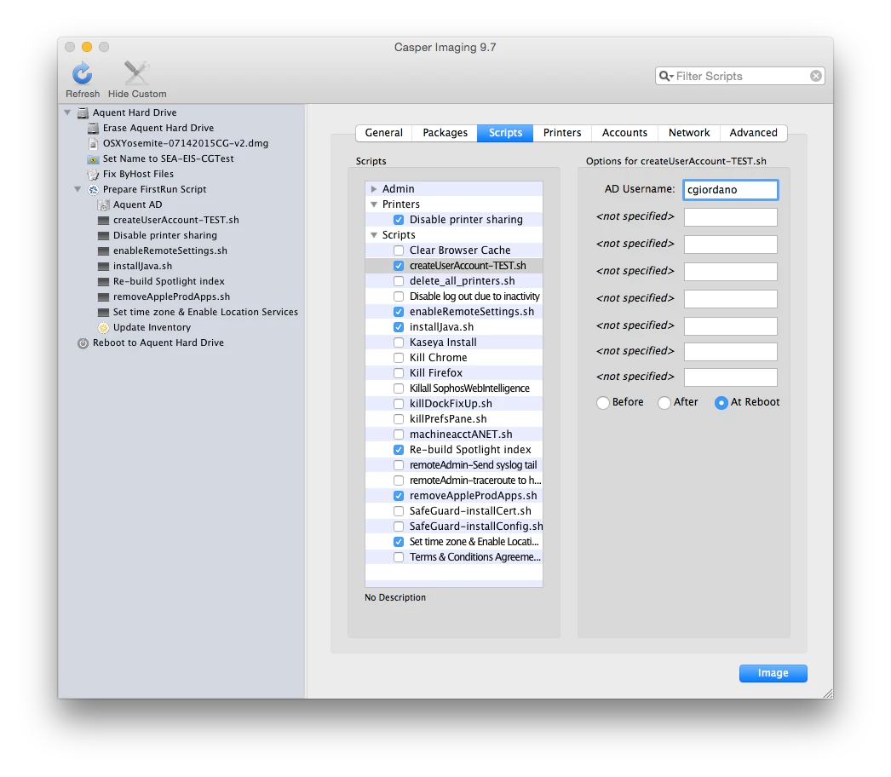Click the first not specified parameter field
Image resolution: width=891 pixels, height=777 pixels.
730,217
